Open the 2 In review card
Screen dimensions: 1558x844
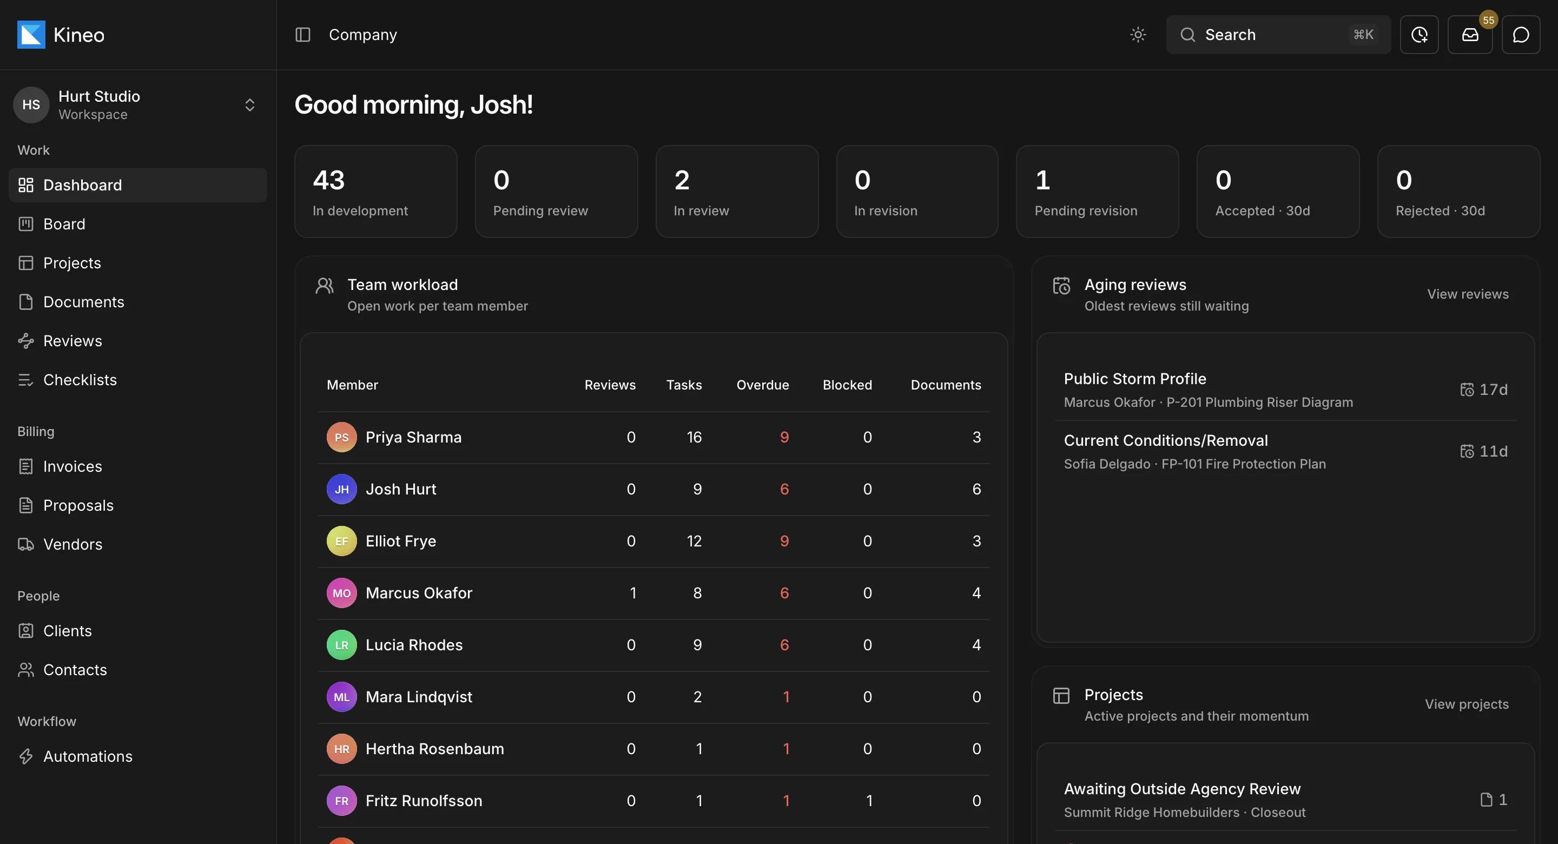tap(737, 191)
